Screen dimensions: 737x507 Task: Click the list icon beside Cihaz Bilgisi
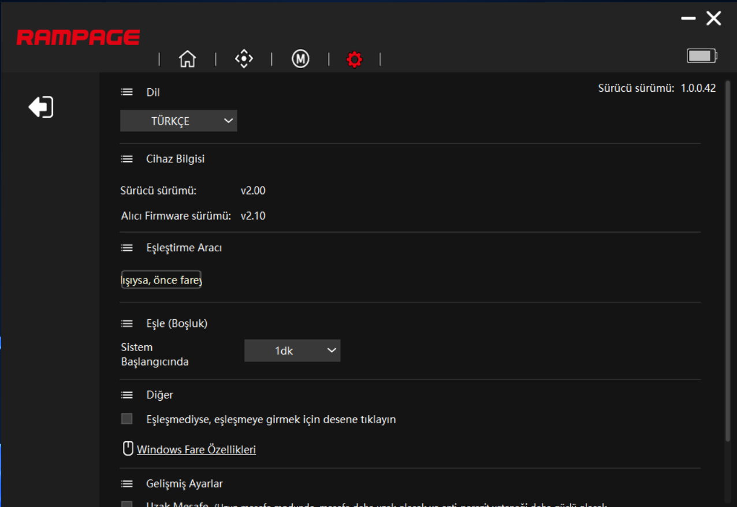(126, 158)
